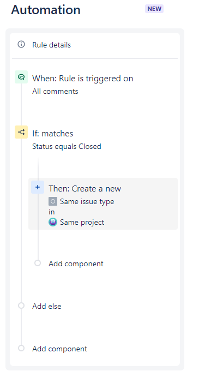Screen dimensions: 199x371
Task: Click the Same issue type label
Action: tap(87, 201)
